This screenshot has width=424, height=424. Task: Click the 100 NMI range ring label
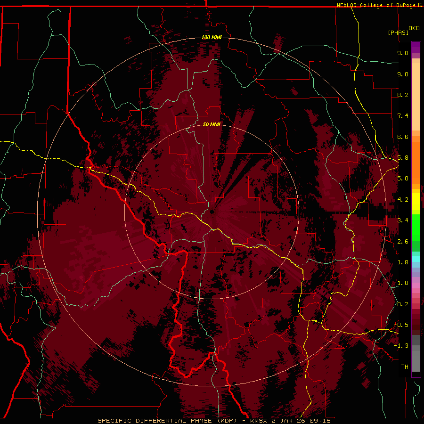(x=212, y=37)
